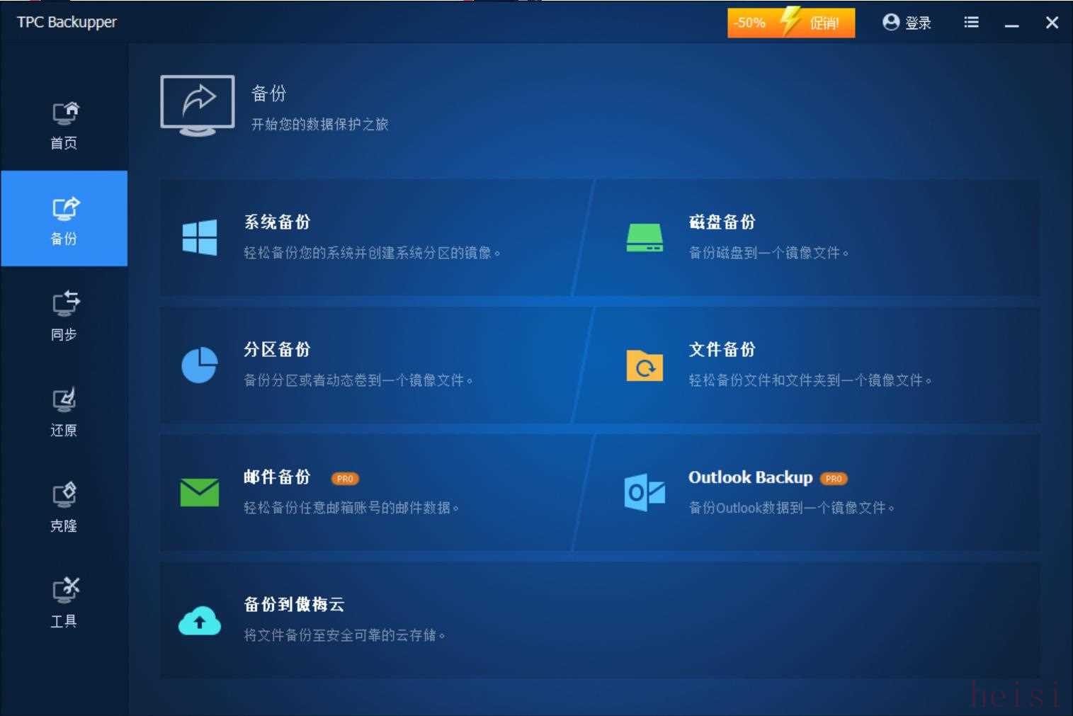Click the -50% 促销 promotion banner
The height and width of the screenshot is (716, 1073).
[791, 23]
